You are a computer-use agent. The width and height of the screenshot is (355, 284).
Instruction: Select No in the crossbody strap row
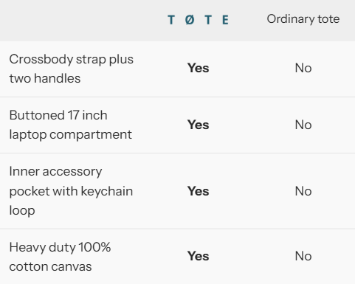coord(303,68)
